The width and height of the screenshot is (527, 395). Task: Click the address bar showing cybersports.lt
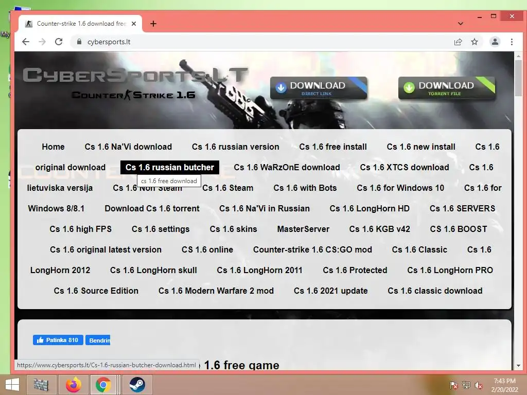(262, 42)
